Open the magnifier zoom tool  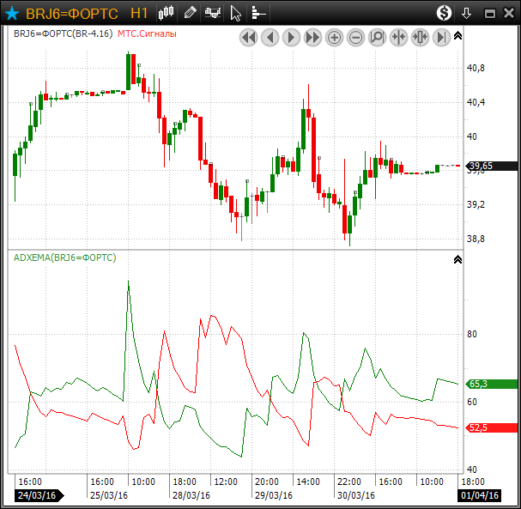[377, 37]
